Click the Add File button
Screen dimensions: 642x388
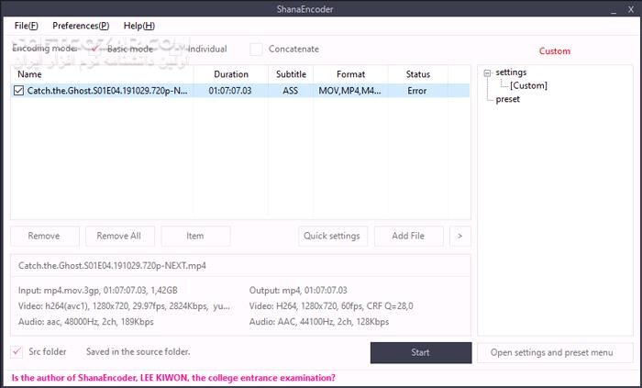408,236
